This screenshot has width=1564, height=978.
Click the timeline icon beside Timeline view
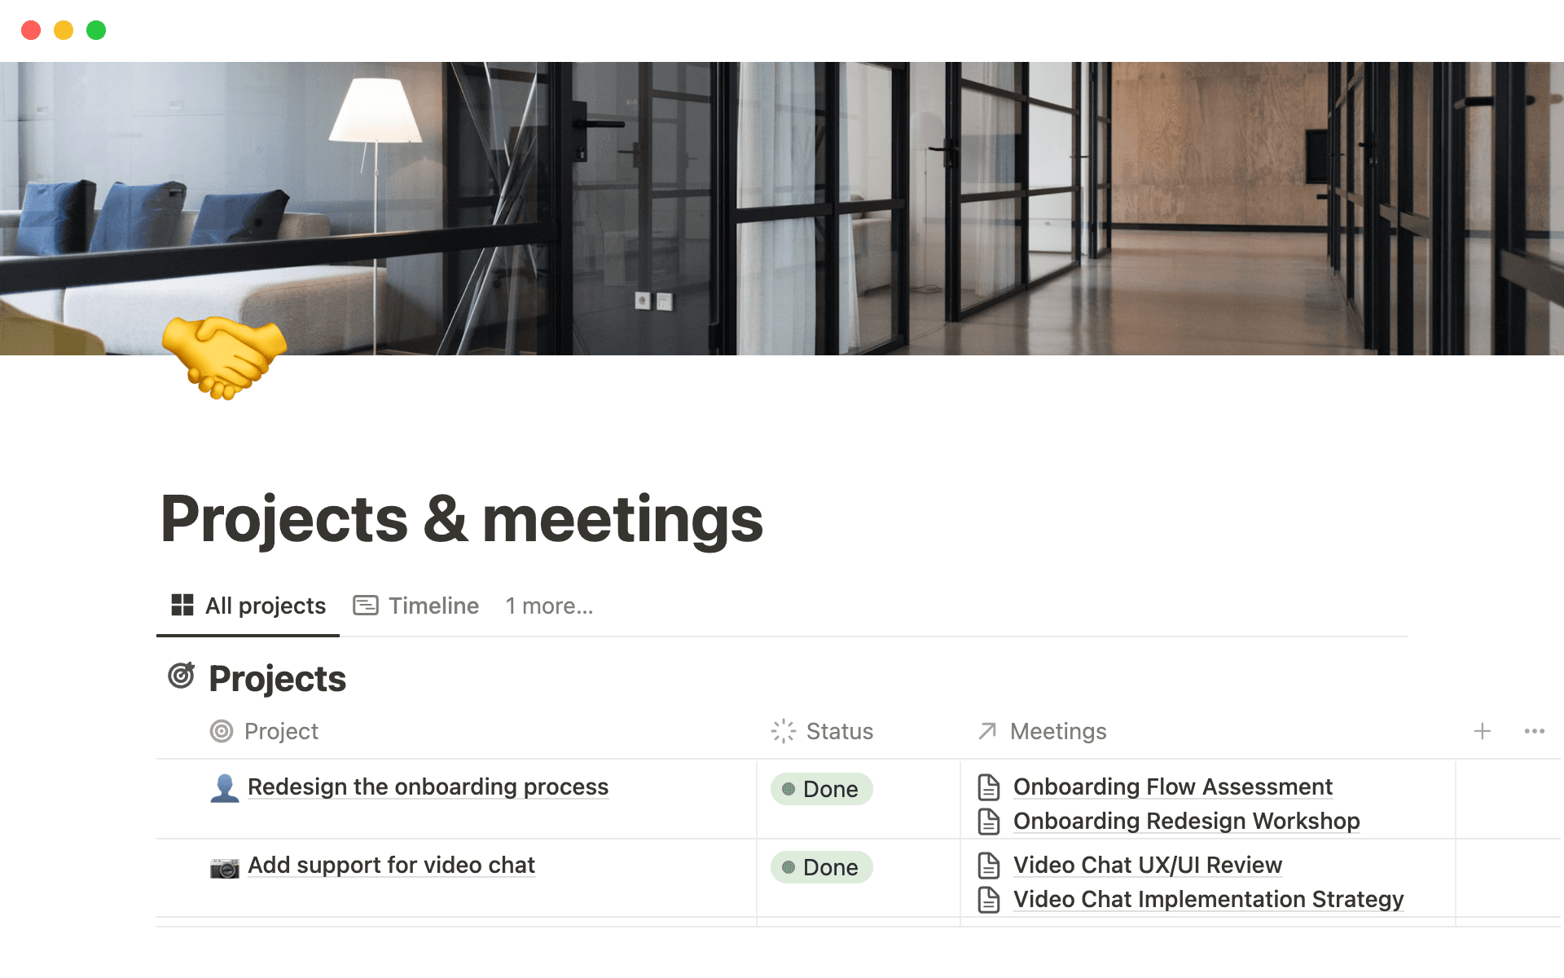pos(367,605)
